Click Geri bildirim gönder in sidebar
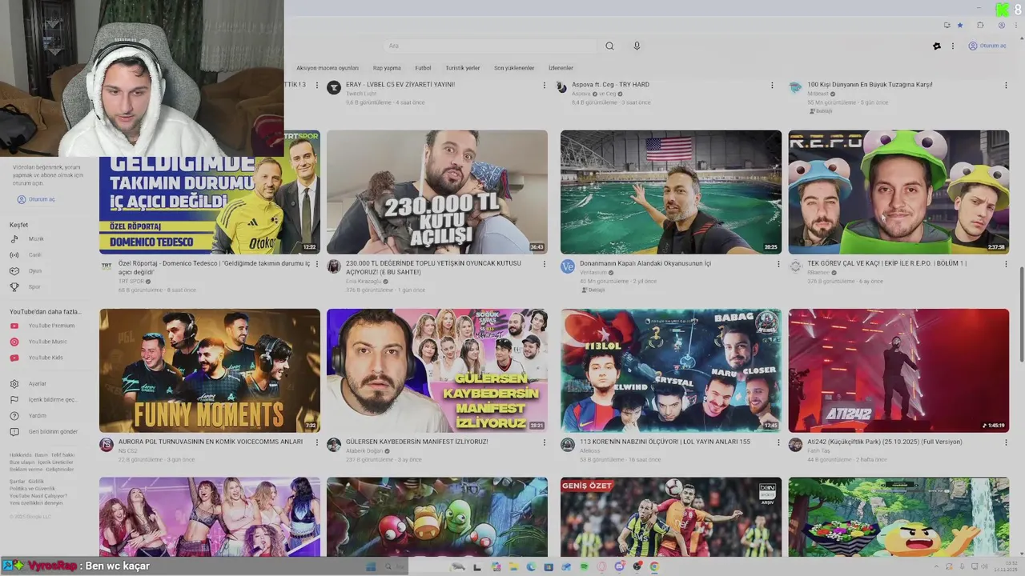The width and height of the screenshot is (1025, 576). coord(43,431)
